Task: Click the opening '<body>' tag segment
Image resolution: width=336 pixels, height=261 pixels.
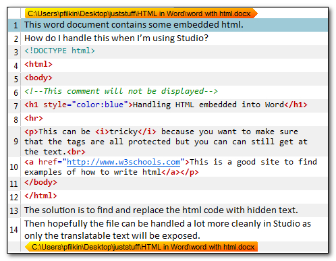Action: [x=38, y=78]
